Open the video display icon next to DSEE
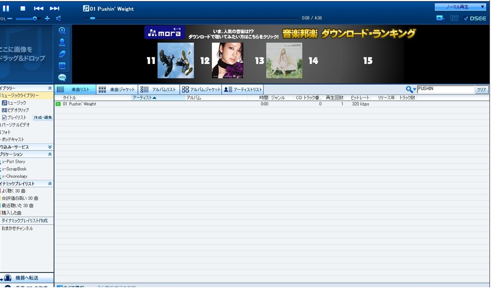 pos(440,18)
